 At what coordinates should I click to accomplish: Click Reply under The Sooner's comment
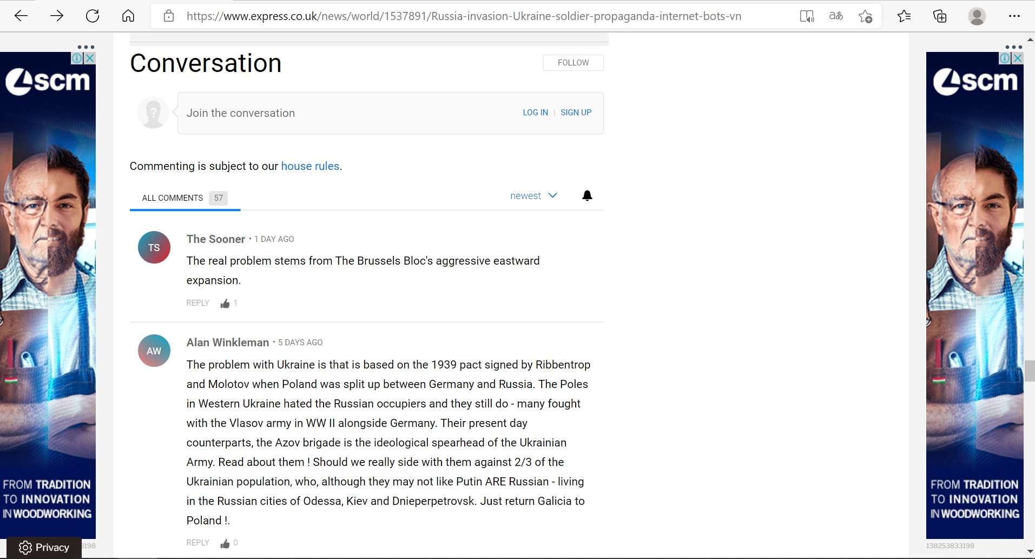coord(197,303)
